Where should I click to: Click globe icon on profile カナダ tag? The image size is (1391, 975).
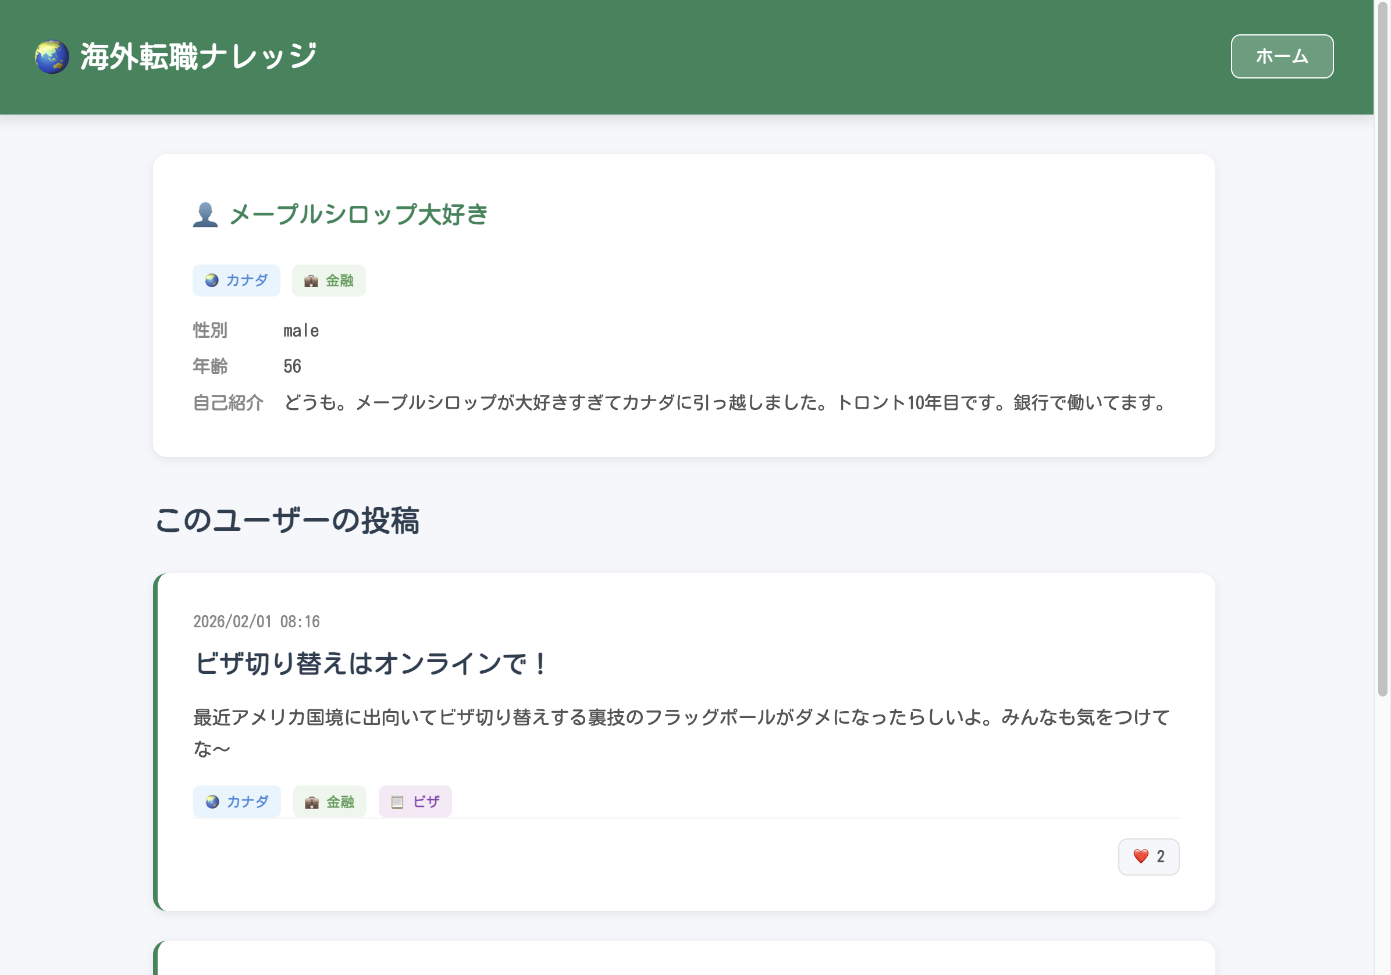pyautogui.click(x=211, y=280)
